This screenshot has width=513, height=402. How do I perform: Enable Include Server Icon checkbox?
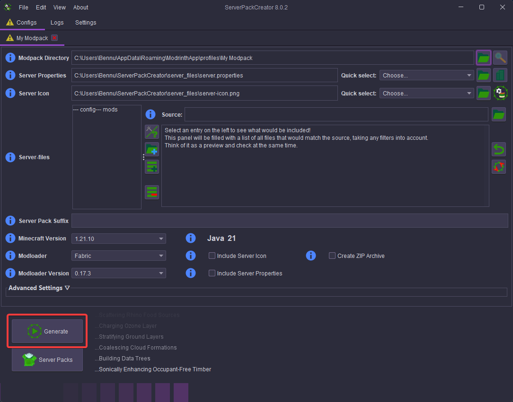coord(212,256)
